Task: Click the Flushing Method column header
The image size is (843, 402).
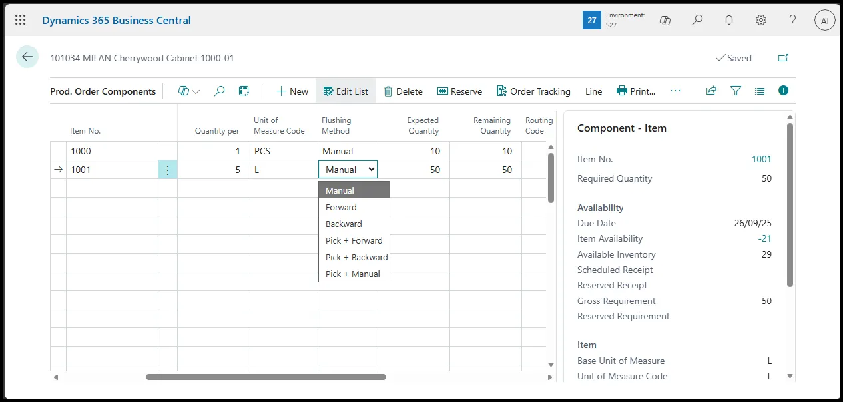Action: coord(336,126)
